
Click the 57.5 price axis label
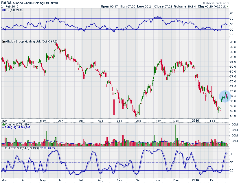(233, 116)
